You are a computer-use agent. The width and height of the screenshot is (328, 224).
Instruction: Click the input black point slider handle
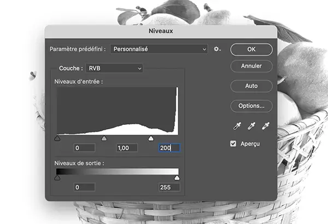(57, 139)
